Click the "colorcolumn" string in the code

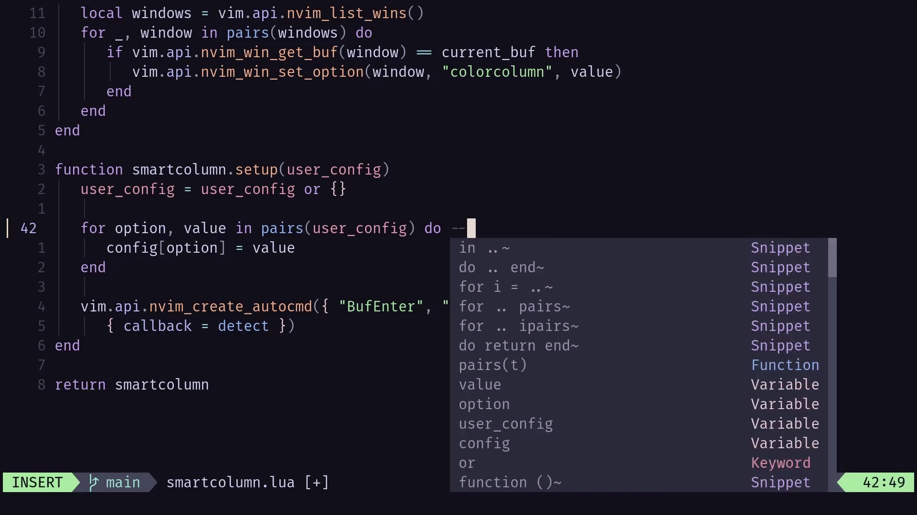pyautogui.click(x=497, y=72)
